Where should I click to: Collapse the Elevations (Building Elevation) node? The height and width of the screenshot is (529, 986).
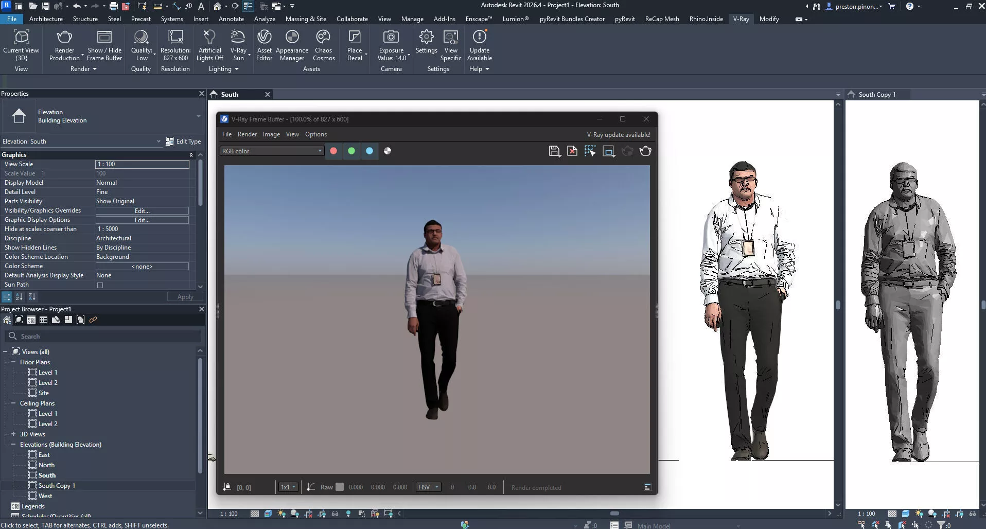pos(13,445)
